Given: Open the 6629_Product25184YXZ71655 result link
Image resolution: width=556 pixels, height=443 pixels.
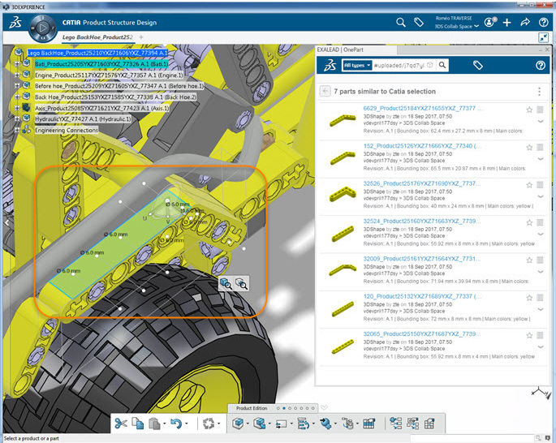Looking at the screenshot, I should (x=422, y=108).
